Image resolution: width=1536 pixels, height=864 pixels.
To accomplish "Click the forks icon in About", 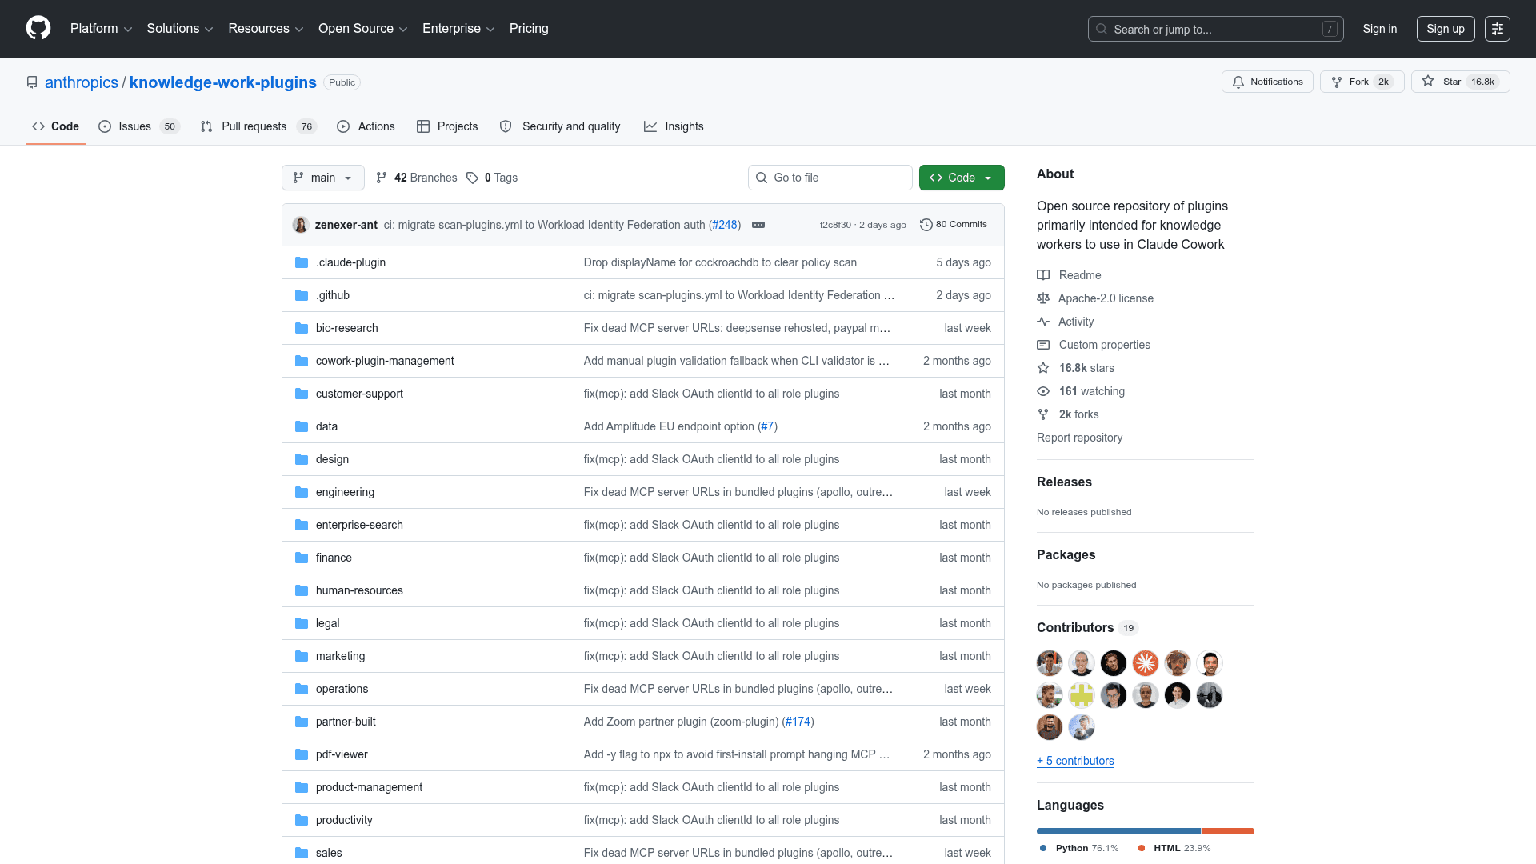I will (1043, 414).
